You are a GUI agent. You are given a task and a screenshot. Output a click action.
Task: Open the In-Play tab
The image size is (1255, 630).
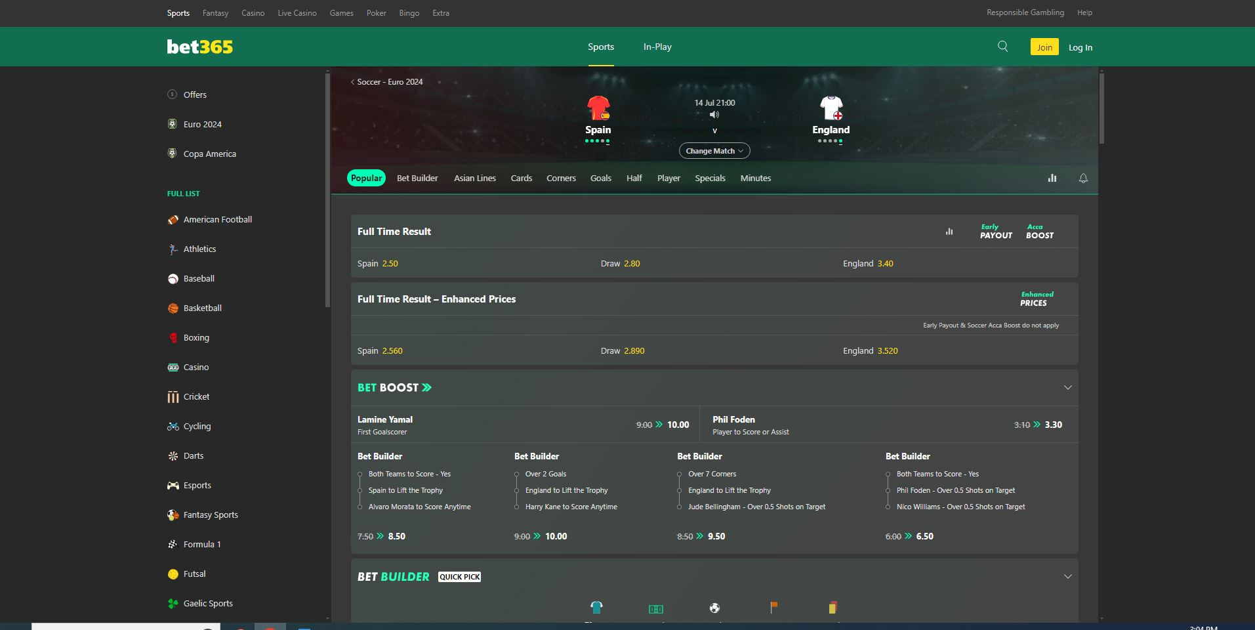[657, 47]
